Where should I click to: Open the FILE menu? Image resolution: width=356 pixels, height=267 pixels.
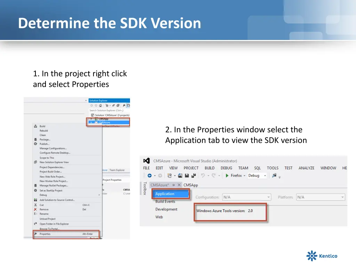click(x=146, y=168)
